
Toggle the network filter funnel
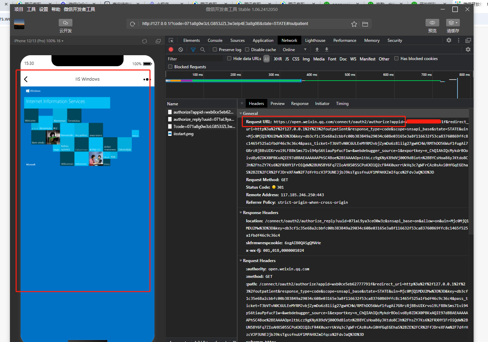(193, 50)
